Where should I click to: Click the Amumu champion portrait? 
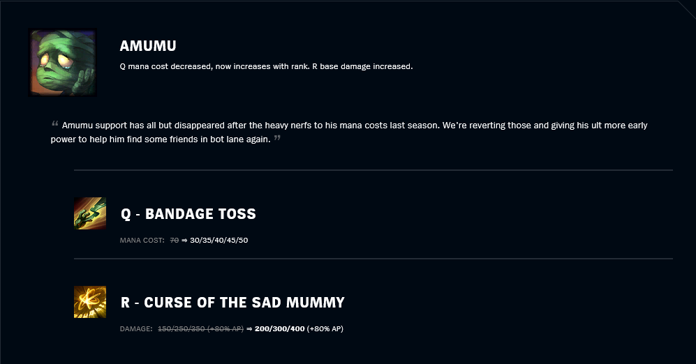[x=63, y=63]
